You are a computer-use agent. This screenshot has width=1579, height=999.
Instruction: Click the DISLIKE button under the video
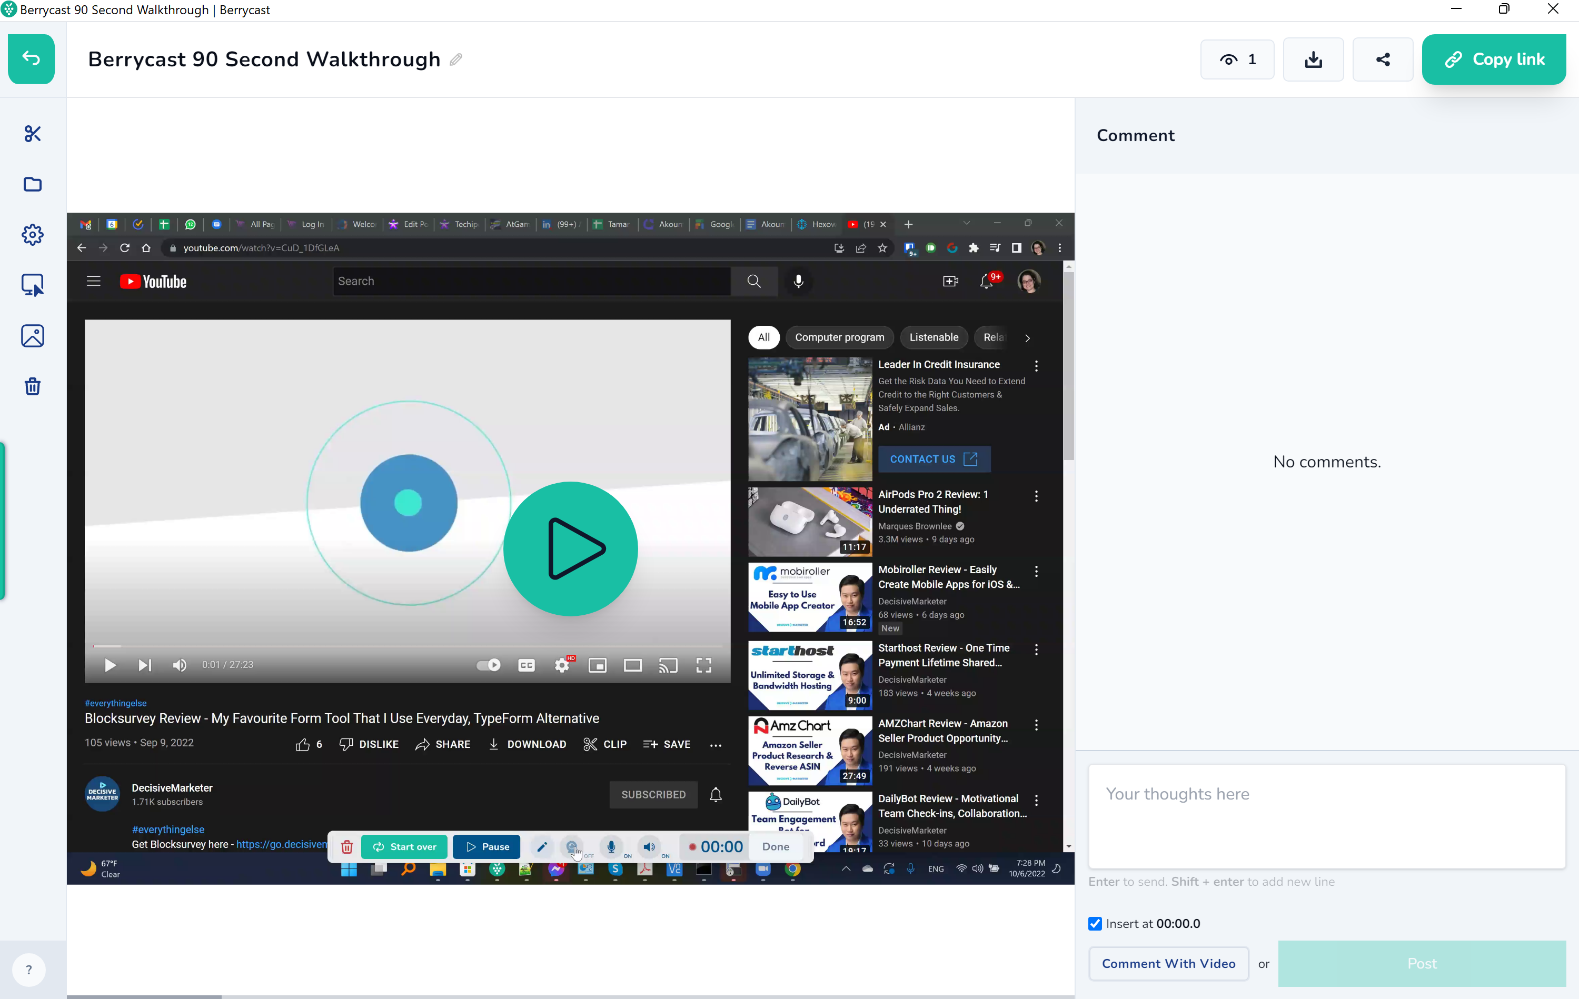pyautogui.click(x=369, y=745)
